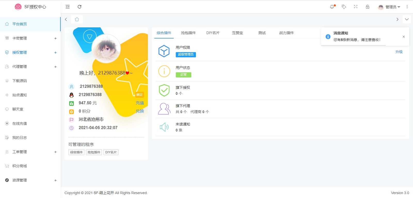Switch to the 战力插件 tab

tap(286, 33)
